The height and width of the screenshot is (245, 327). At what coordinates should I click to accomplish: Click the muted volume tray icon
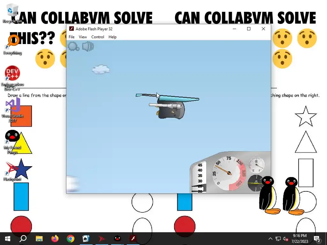click(x=285, y=239)
